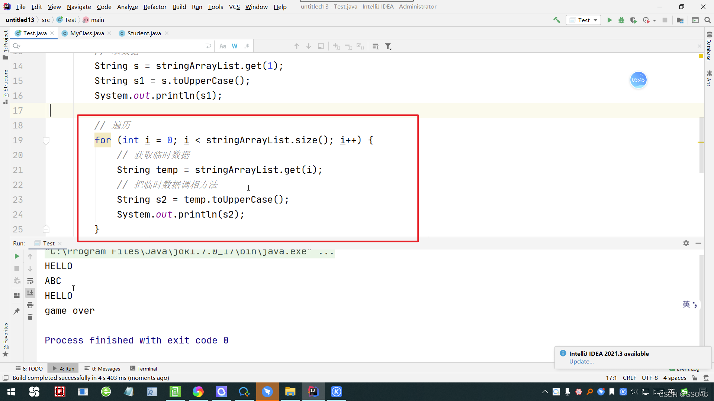Click the src breadcrumb
The height and width of the screenshot is (401, 714).
(x=46, y=20)
